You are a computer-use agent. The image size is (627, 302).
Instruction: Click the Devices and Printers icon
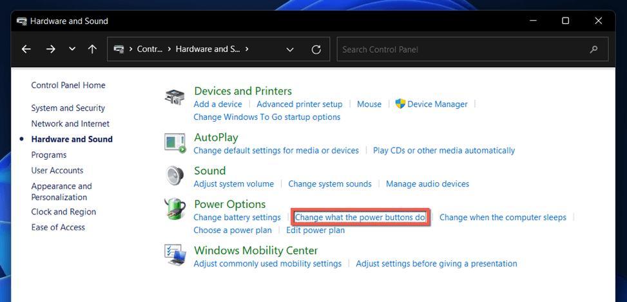pyautogui.click(x=175, y=97)
